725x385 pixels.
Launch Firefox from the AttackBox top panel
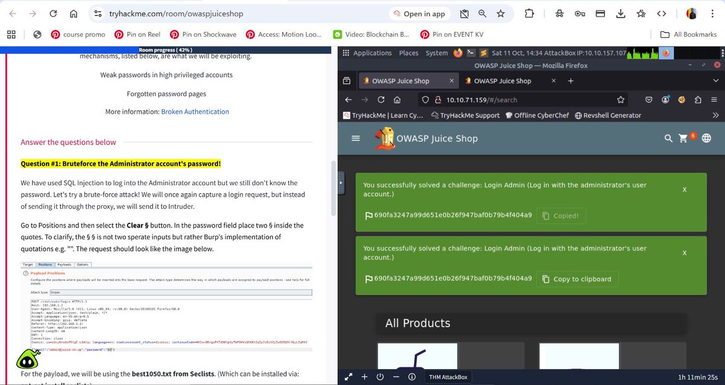click(x=458, y=53)
